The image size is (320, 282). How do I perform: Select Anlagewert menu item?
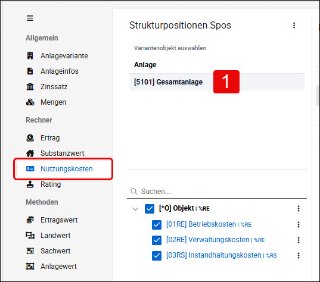tap(58, 267)
